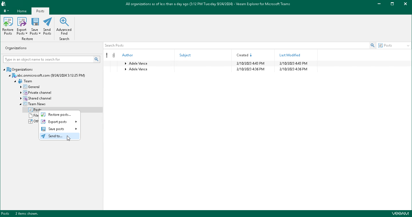Select "Restore posts..." from context menu
Image resolution: width=412 pixels, height=217 pixels.
(60, 115)
